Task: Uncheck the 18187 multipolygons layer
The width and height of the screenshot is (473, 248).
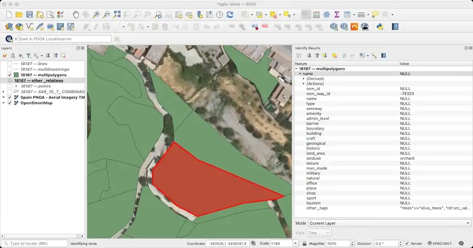Action: click(x=10, y=75)
